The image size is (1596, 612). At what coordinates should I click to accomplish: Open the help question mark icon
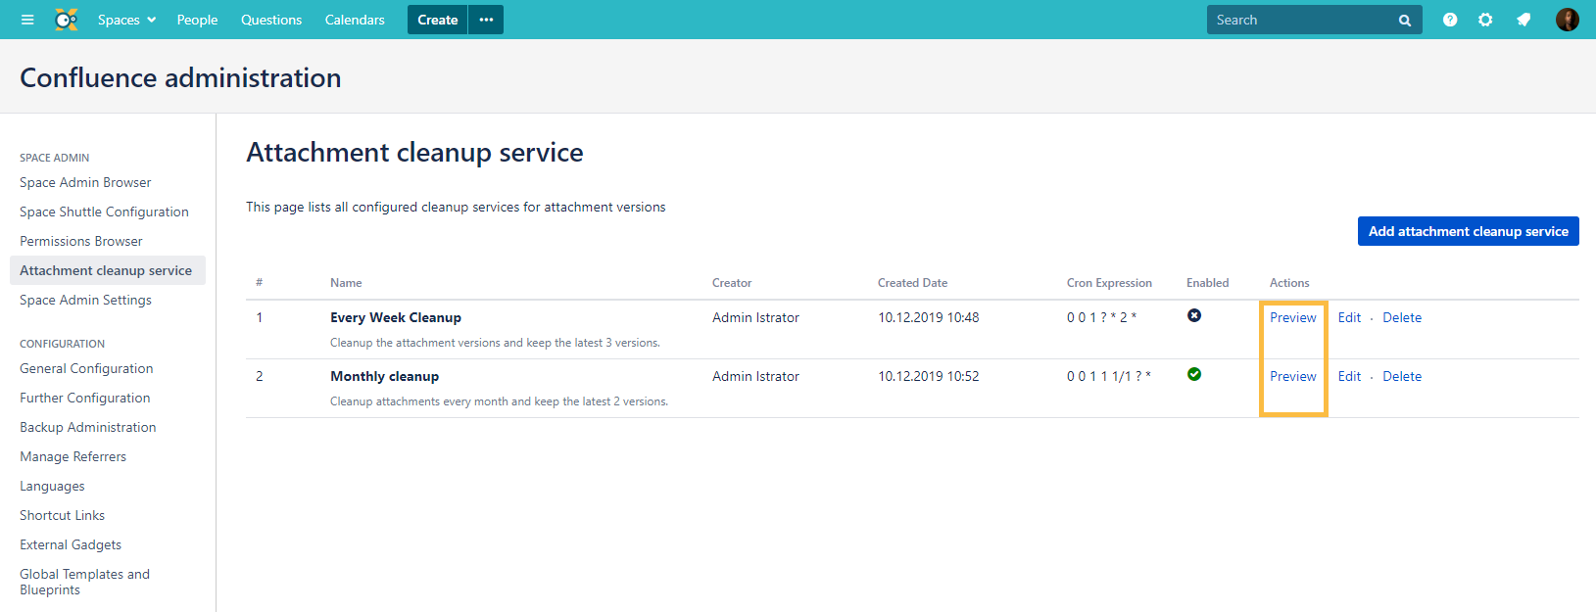click(x=1450, y=20)
